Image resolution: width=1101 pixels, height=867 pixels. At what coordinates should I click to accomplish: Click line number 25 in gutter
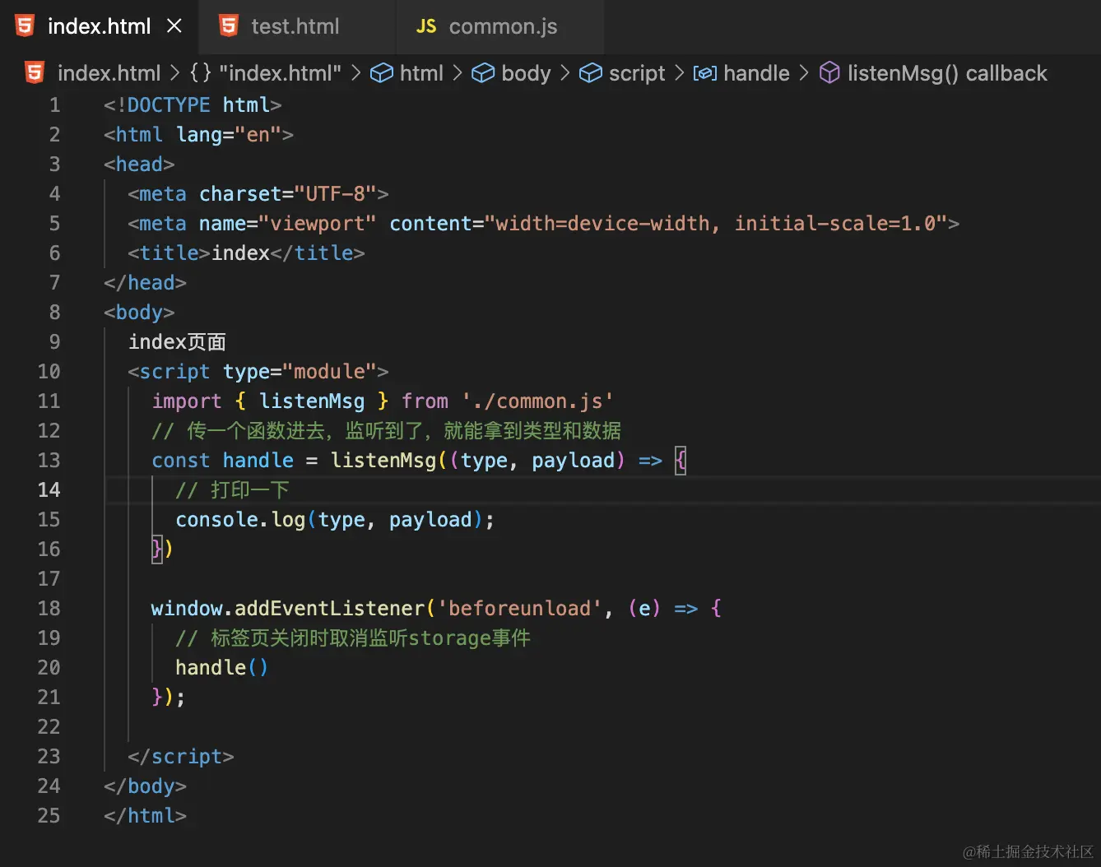(49, 816)
